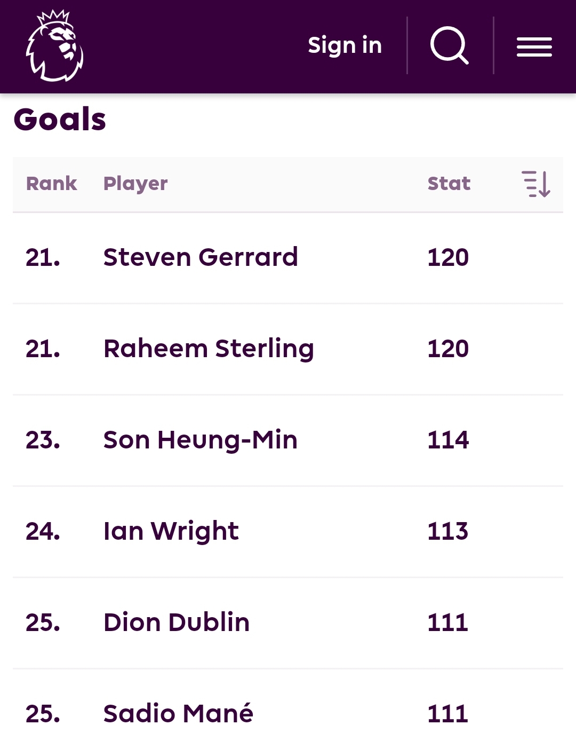Select Son Heung-Min in the list
The width and height of the screenshot is (576, 749).
tap(201, 440)
